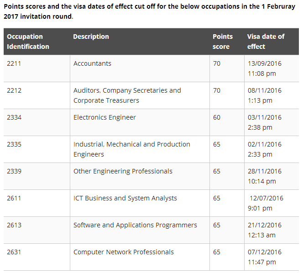This screenshot has height=273, width=303.
Task: Select the Accountants description cell
Action: click(93, 63)
